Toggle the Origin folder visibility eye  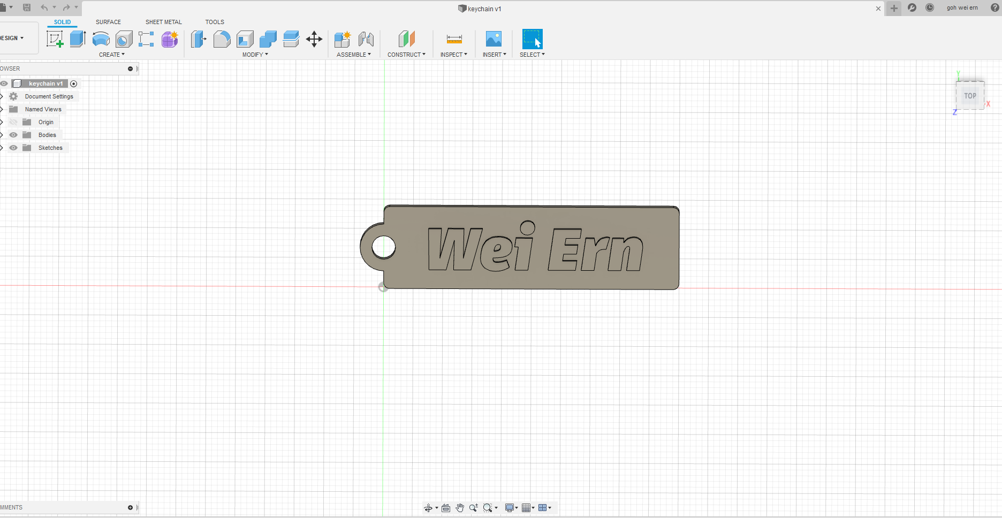[x=13, y=122]
